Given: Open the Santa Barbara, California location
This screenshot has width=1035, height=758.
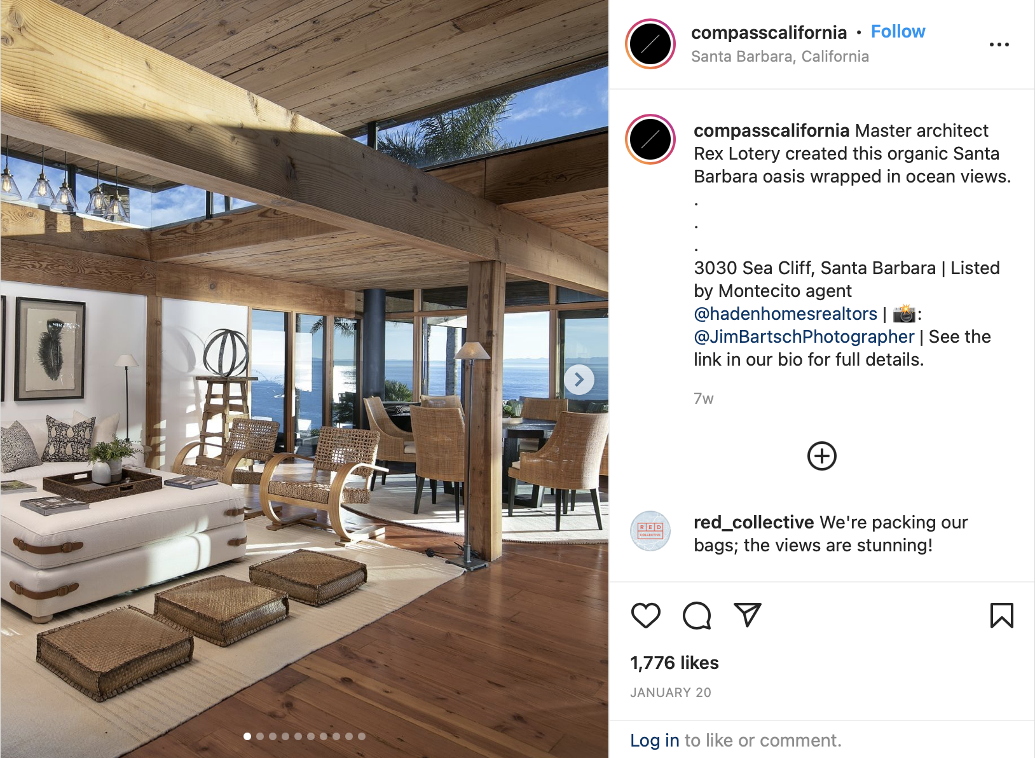Looking at the screenshot, I should pos(780,57).
